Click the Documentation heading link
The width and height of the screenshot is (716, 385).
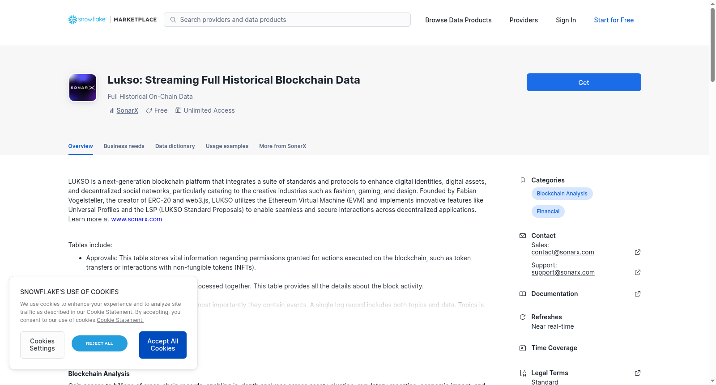coord(554,294)
